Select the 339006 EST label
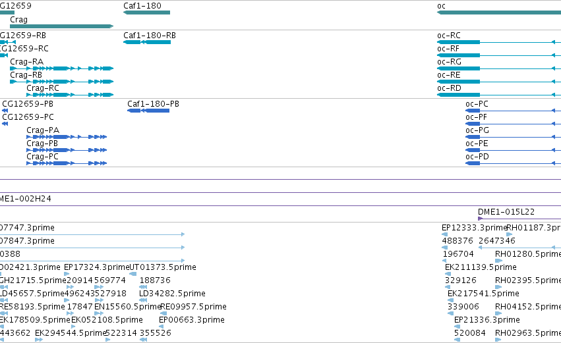 pyautogui.click(x=463, y=307)
